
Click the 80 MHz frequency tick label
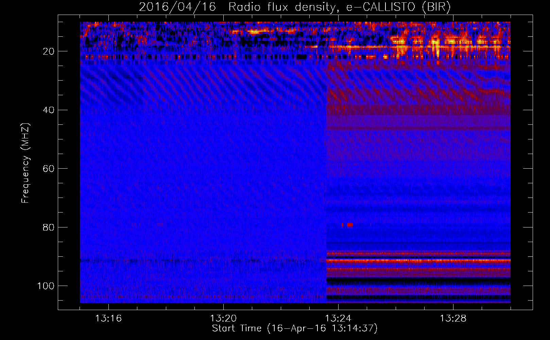click(49, 227)
